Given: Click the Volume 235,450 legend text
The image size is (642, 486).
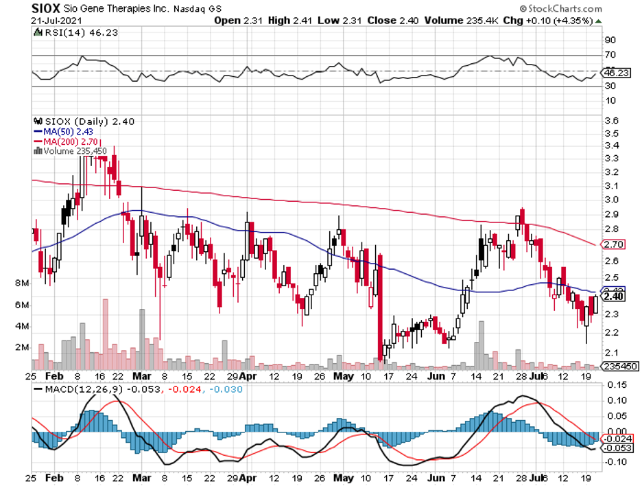Looking at the screenshot, I should 75,151.
